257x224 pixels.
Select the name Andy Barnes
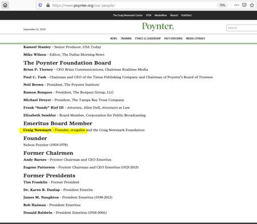pyautogui.click(x=35, y=159)
